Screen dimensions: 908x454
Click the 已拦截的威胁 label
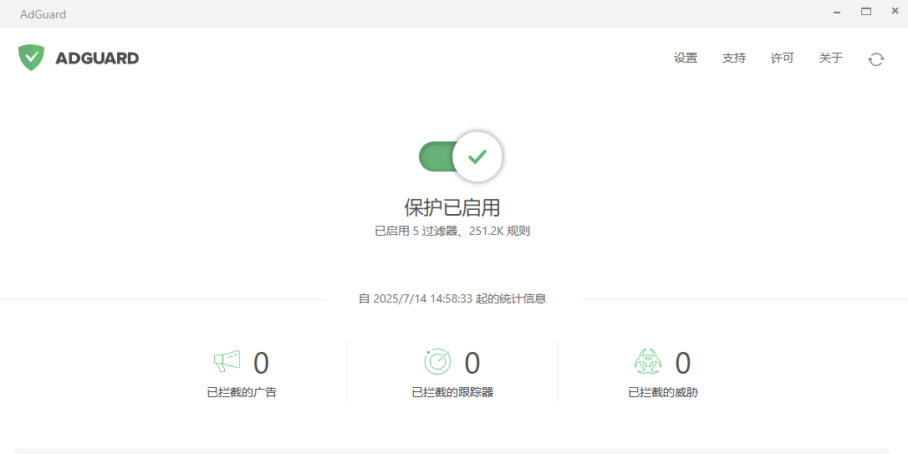(663, 392)
